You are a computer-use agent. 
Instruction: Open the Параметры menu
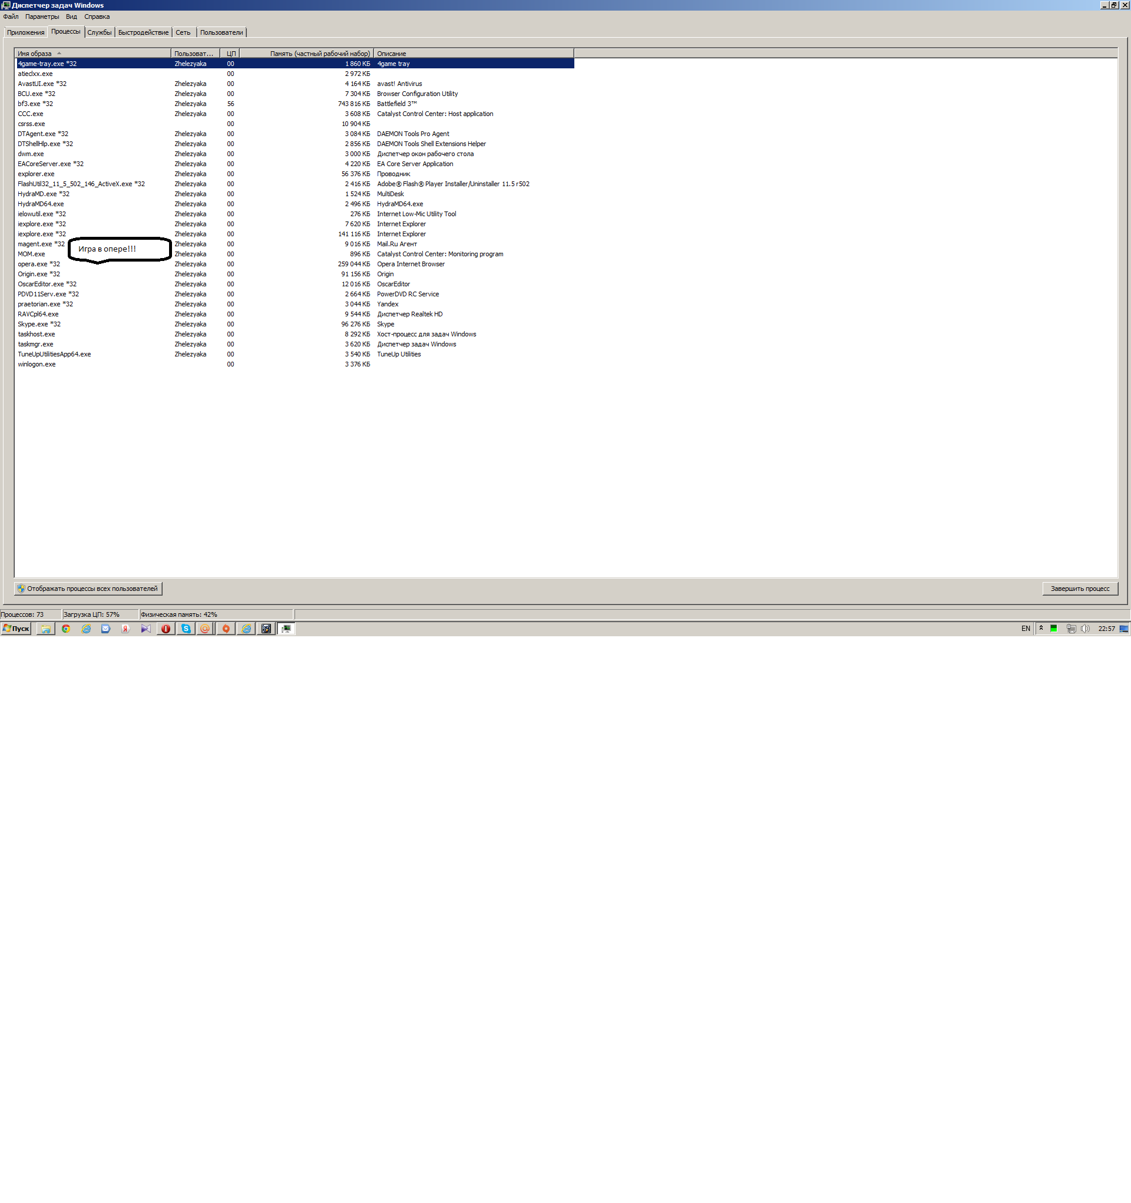point(42,17)
